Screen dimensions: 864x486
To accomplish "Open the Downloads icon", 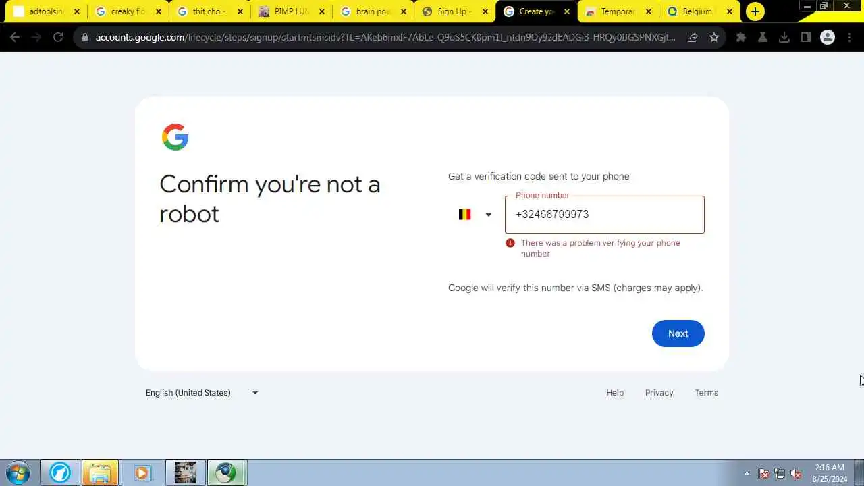I will 784,38.
